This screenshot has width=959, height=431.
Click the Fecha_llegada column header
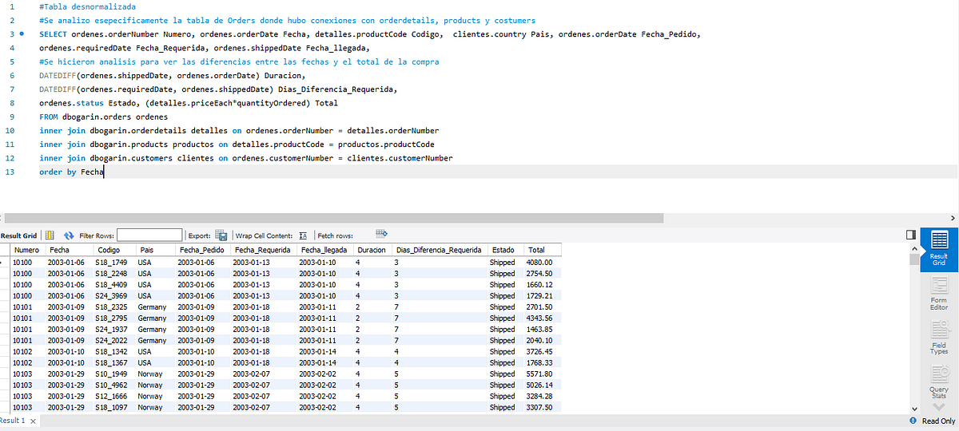324,250
